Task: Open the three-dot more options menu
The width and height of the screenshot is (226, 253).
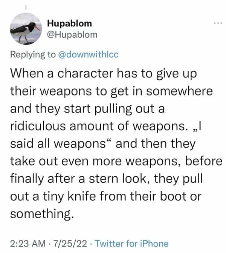Action: [x=218, y=23]
